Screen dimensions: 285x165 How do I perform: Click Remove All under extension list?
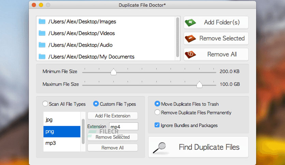[112, 148]
